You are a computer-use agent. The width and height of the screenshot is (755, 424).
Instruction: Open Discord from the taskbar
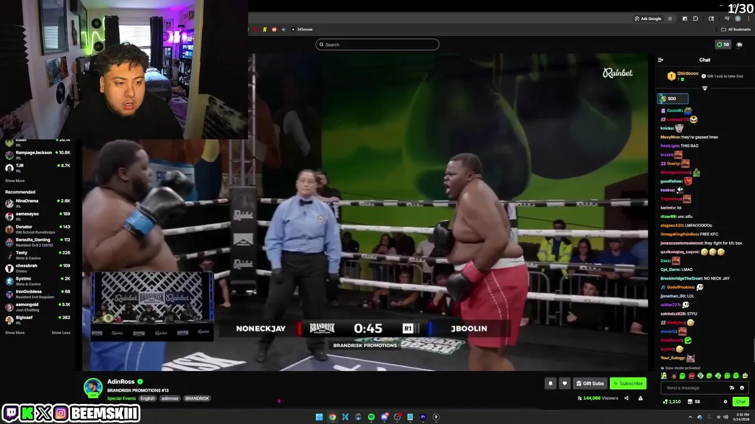coord(384,417)
